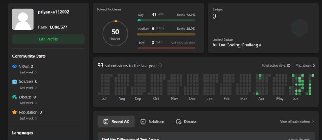Viewport: 322px width, 140px height.
Task: Open the Recent AC tab
Action: 116,122
